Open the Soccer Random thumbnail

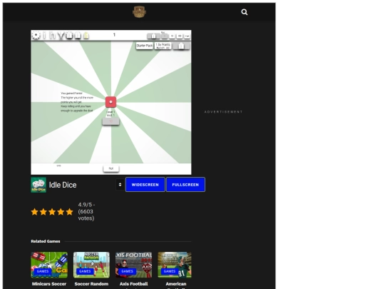(91, 265)
